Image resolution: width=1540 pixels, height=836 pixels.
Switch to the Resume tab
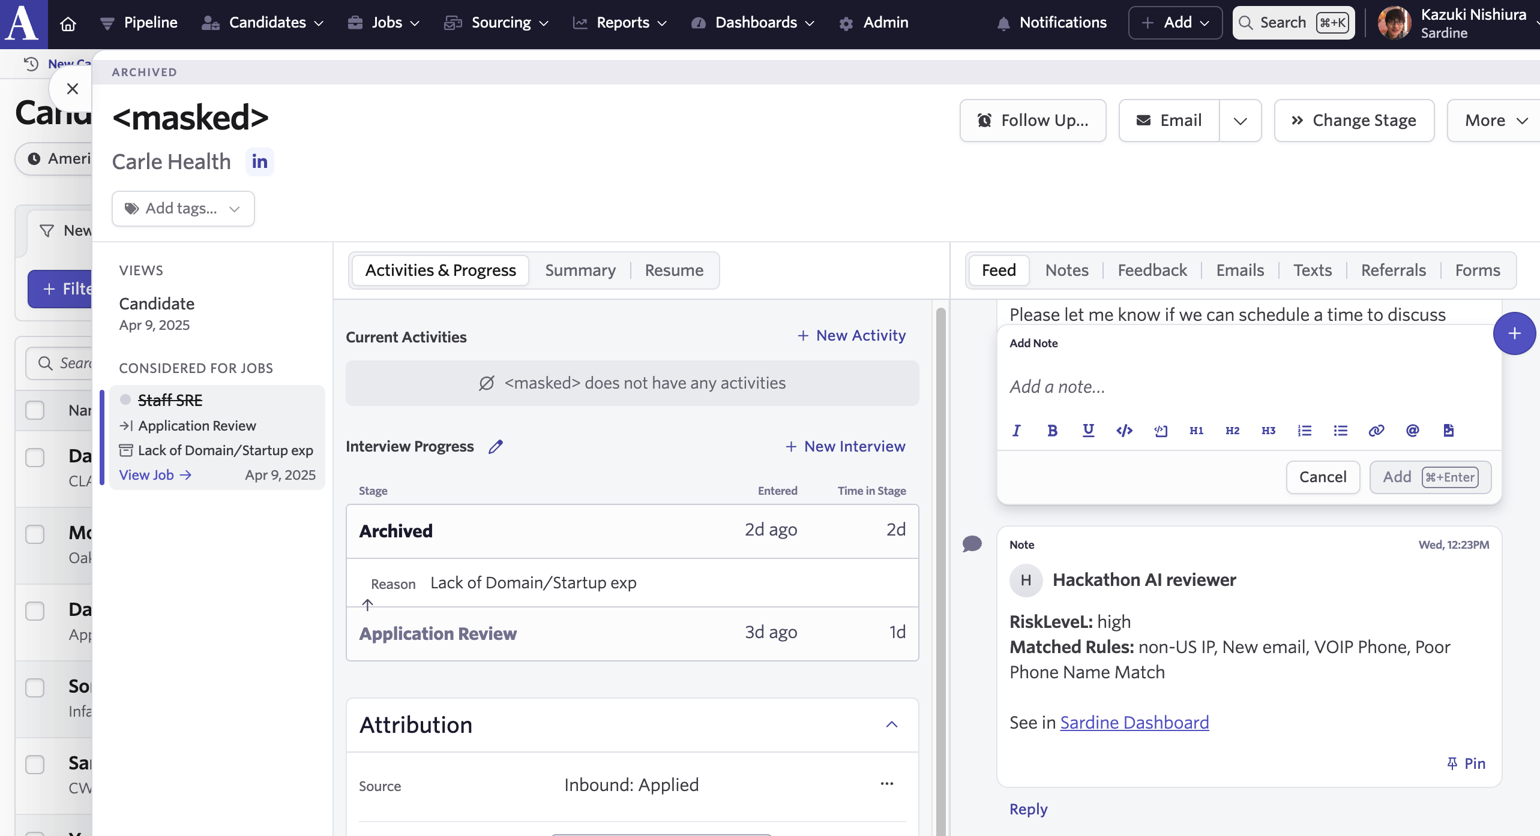coord(673,270)
